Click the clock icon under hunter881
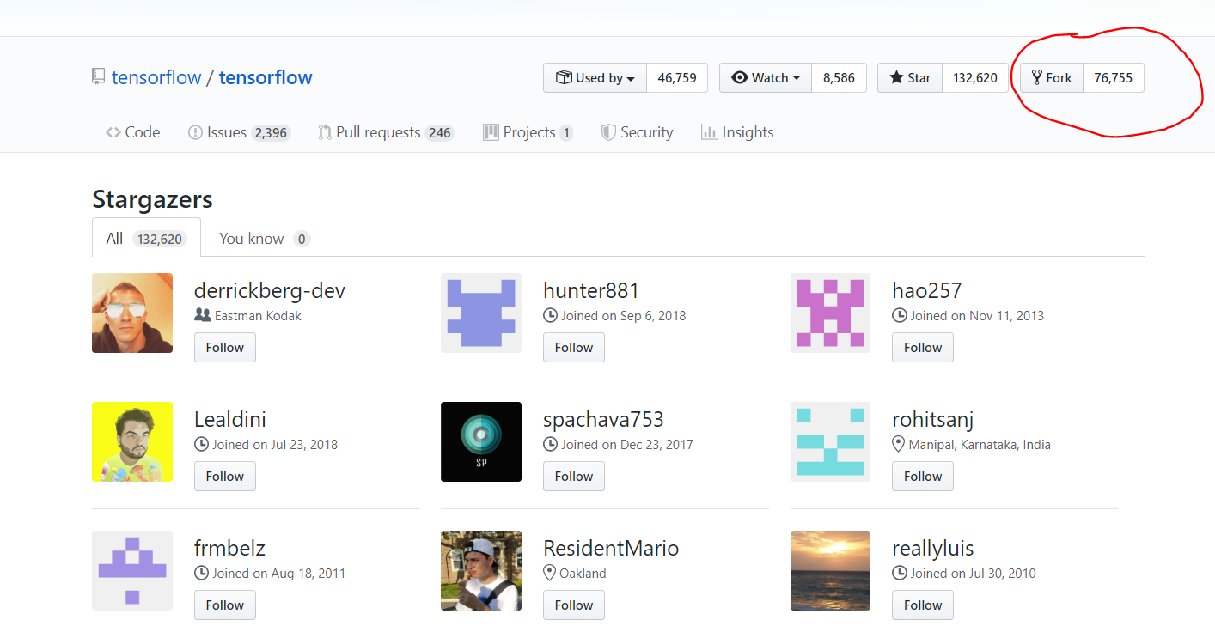 click(551, 315)
